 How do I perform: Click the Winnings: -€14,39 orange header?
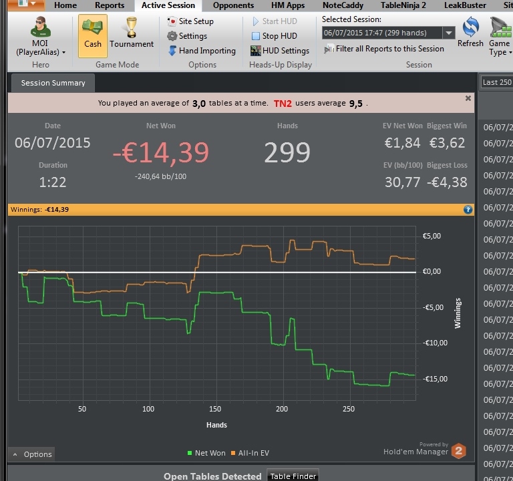click(241, 210)
